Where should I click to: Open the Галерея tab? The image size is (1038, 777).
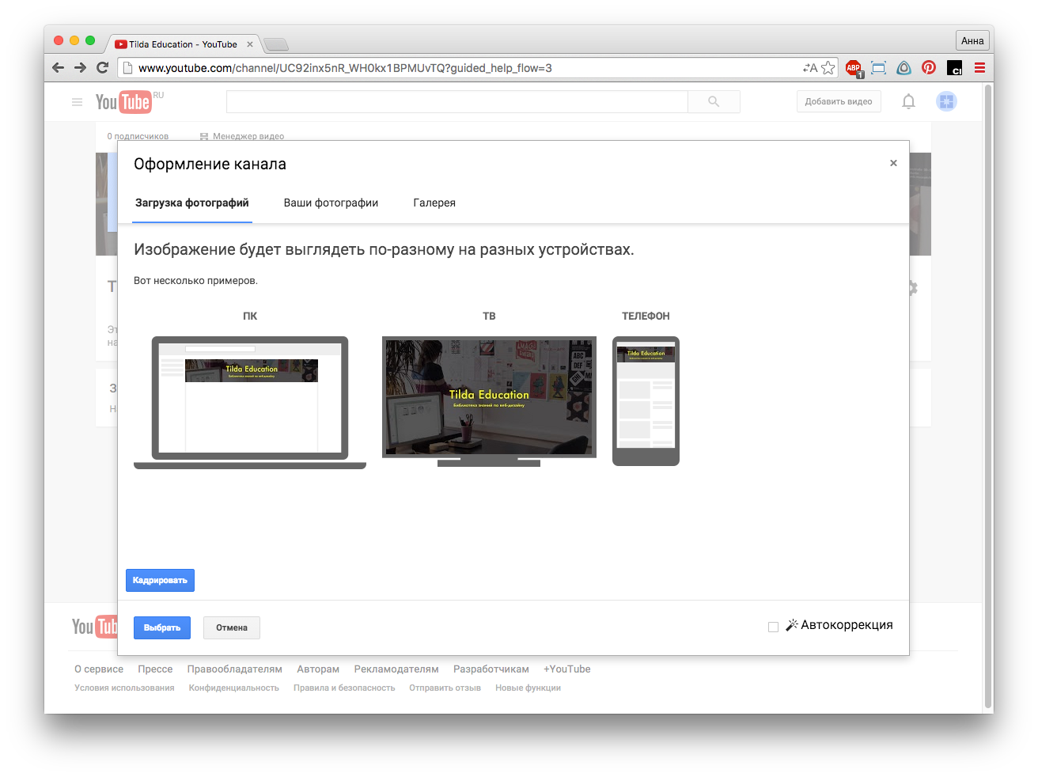[434, 203]
